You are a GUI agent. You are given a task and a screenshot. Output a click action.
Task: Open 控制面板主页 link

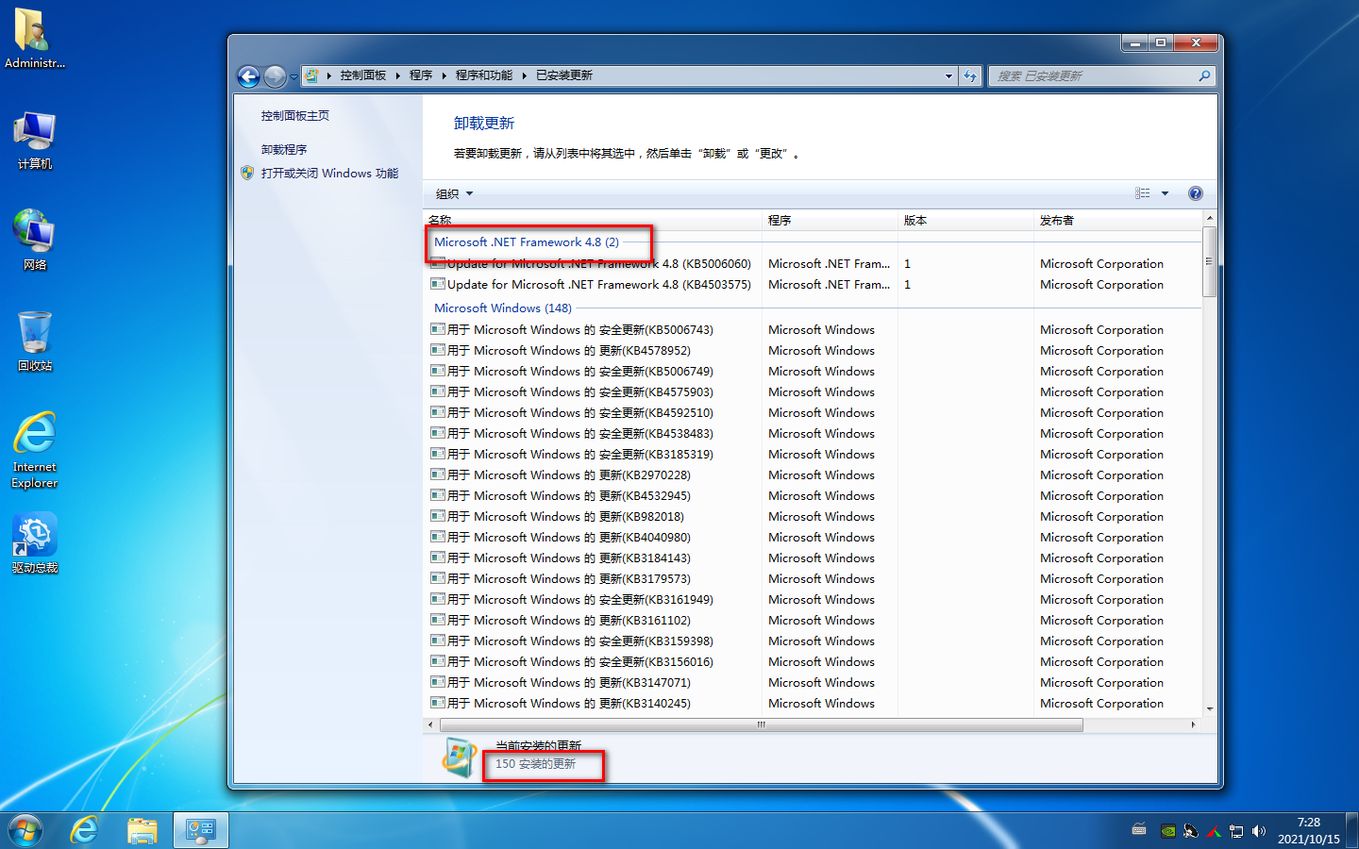[x=295, y=116]
